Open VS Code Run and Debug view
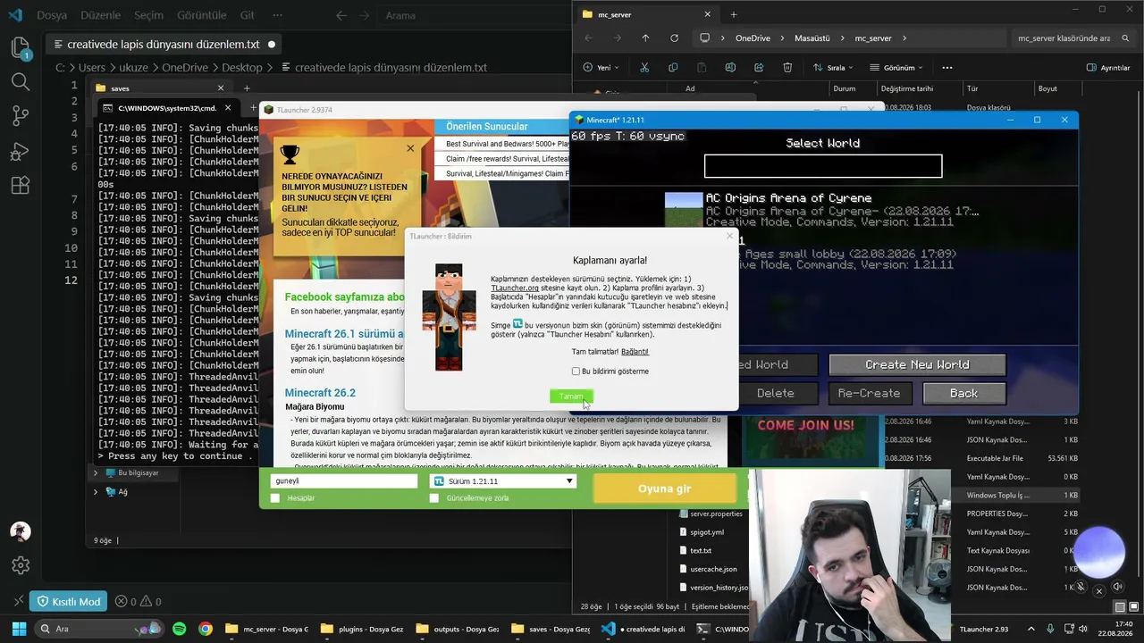Viewport: 1144px width, 643px height. 20,151
